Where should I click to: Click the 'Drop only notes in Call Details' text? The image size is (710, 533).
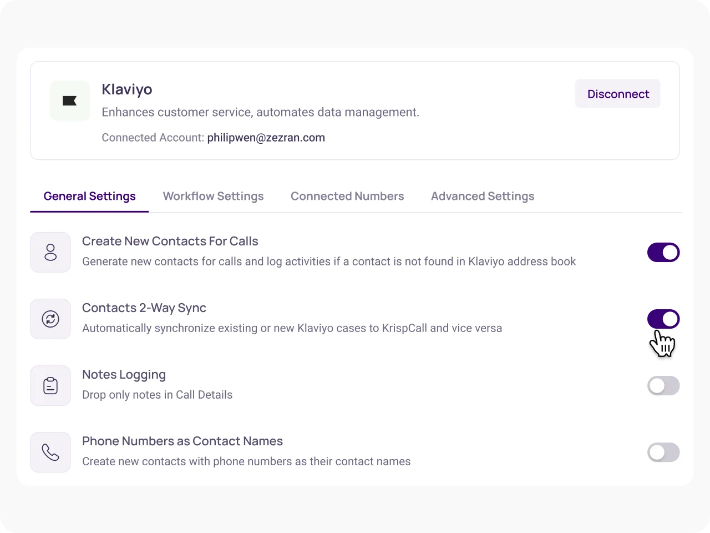tap(158, 395)
